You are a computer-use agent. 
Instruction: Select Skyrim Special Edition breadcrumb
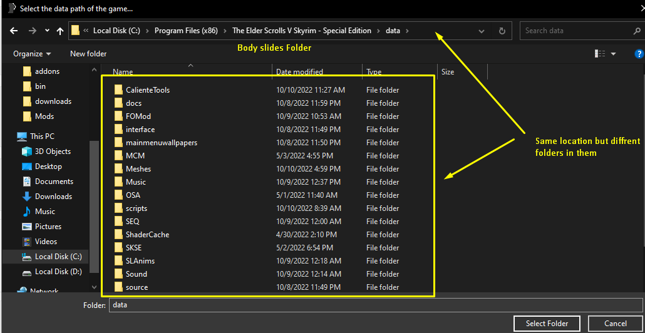click(301, 31)
